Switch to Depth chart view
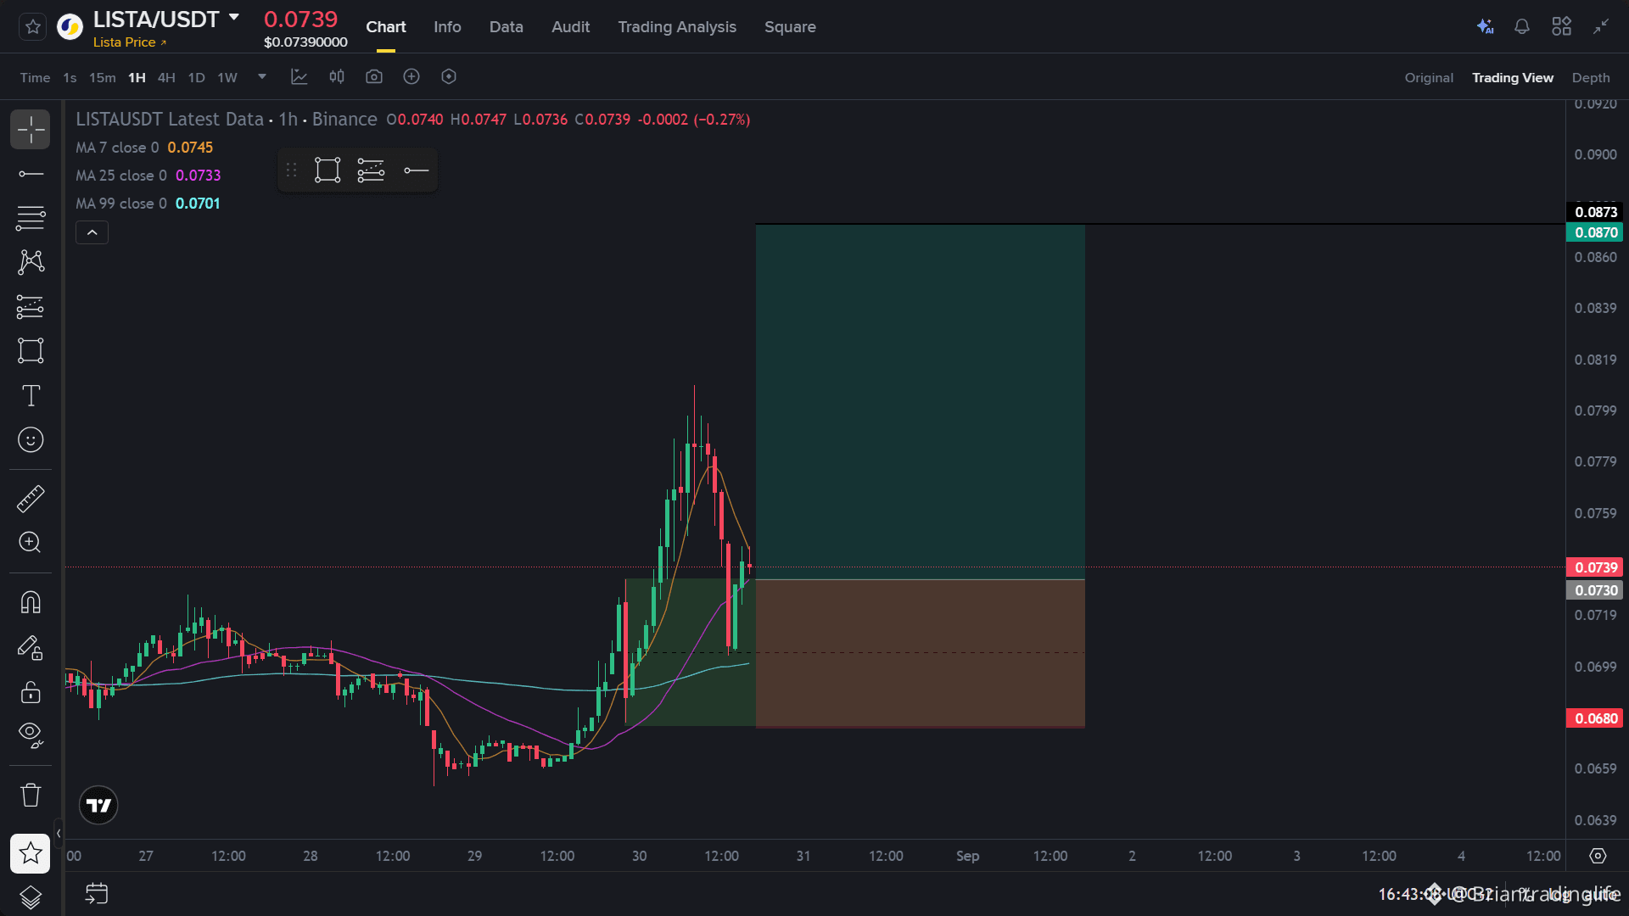The width and height of the screenshot is (1629, 916). tap(1591, 78)
